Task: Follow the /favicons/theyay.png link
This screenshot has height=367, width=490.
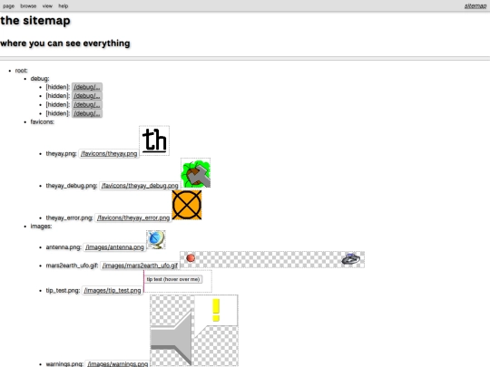Action: pyautogui.click(x=109, y=153)
